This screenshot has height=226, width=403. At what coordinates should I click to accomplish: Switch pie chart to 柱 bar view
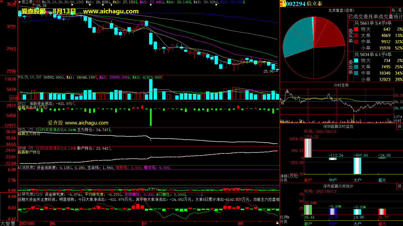(393, 10)
